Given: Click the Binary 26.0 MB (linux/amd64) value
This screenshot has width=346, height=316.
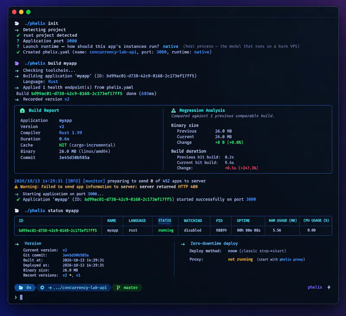Looking at the screenshot, I should (x=84, y=151).
